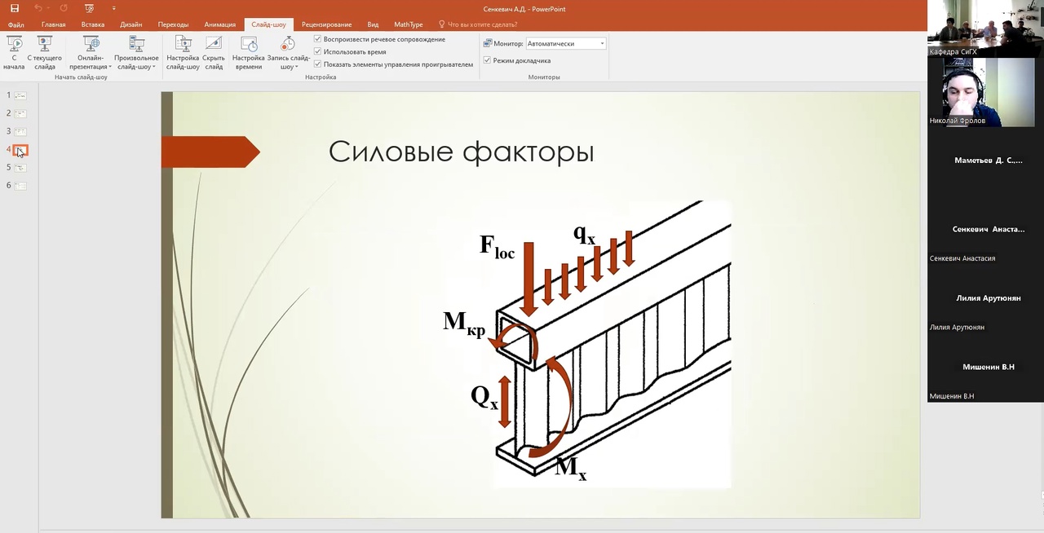Select slide 2 thumbnail in the slide panel
The image size is (1044, 533).
click(20, 113)
